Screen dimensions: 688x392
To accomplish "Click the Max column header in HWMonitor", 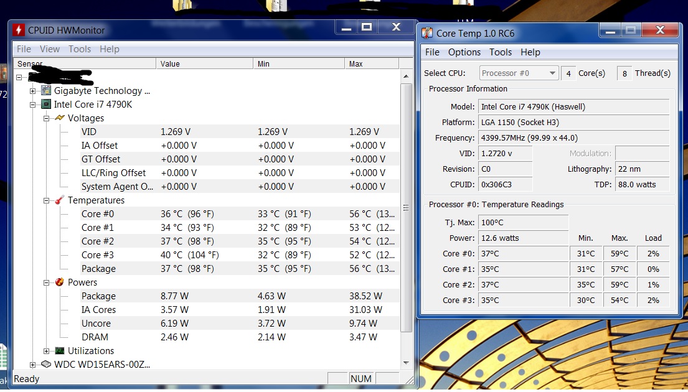I will coord(372,63).
